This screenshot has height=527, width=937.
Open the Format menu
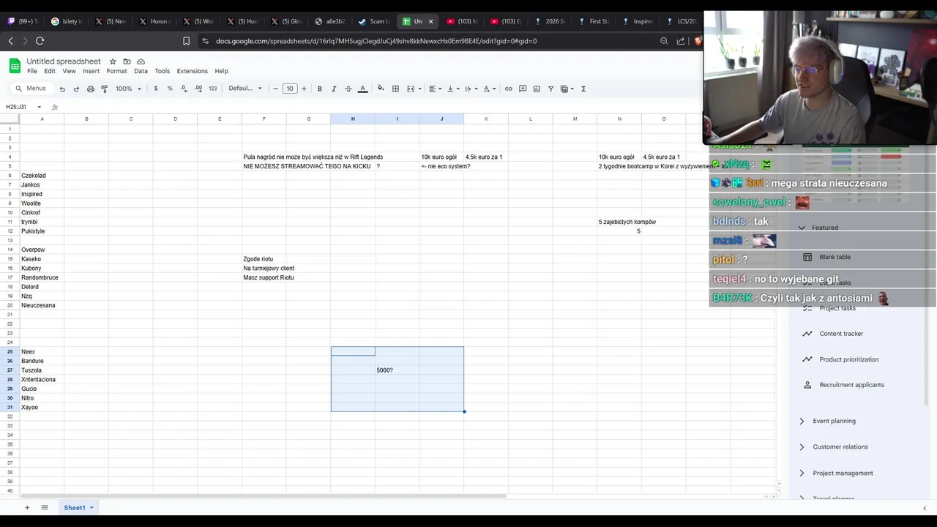coord(116,71)
